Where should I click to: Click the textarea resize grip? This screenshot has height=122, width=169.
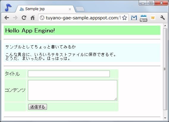(x=116, y=99)
